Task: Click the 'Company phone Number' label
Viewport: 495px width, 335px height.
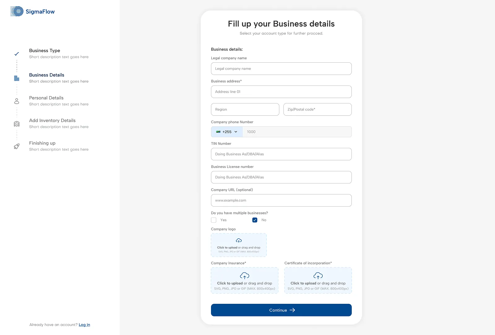Action: 232,122
